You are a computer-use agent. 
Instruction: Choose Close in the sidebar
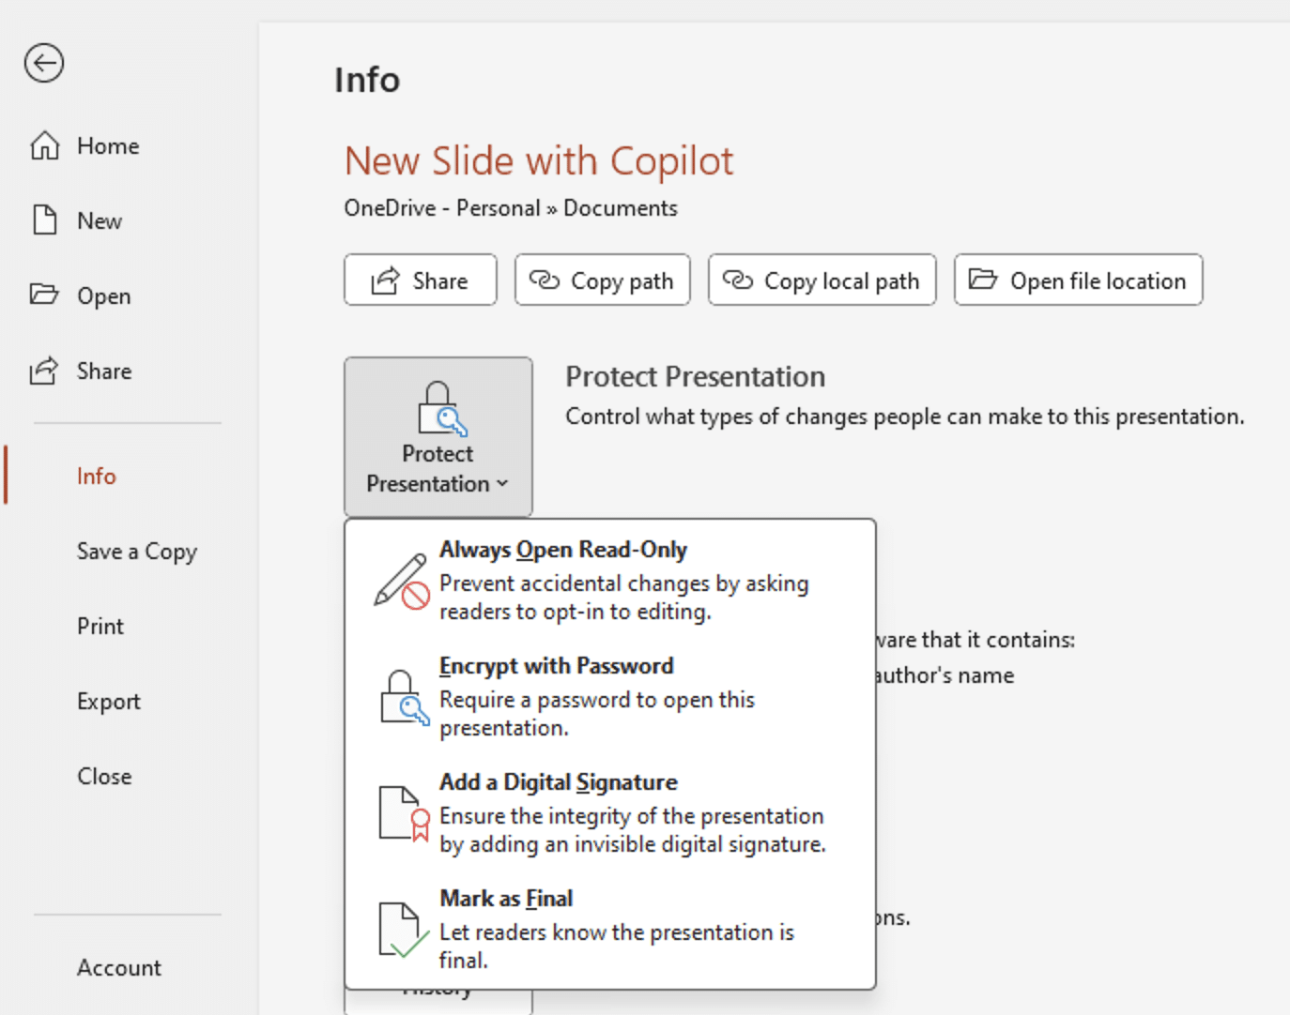tap(104, 776)
